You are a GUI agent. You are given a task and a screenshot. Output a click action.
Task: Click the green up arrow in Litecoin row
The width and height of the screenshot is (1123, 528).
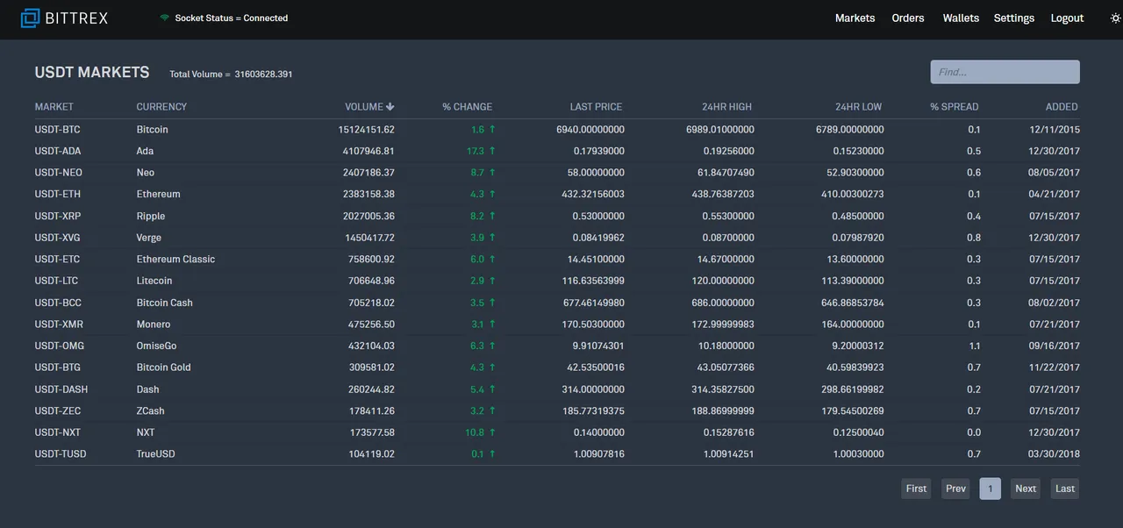[492, 281]
